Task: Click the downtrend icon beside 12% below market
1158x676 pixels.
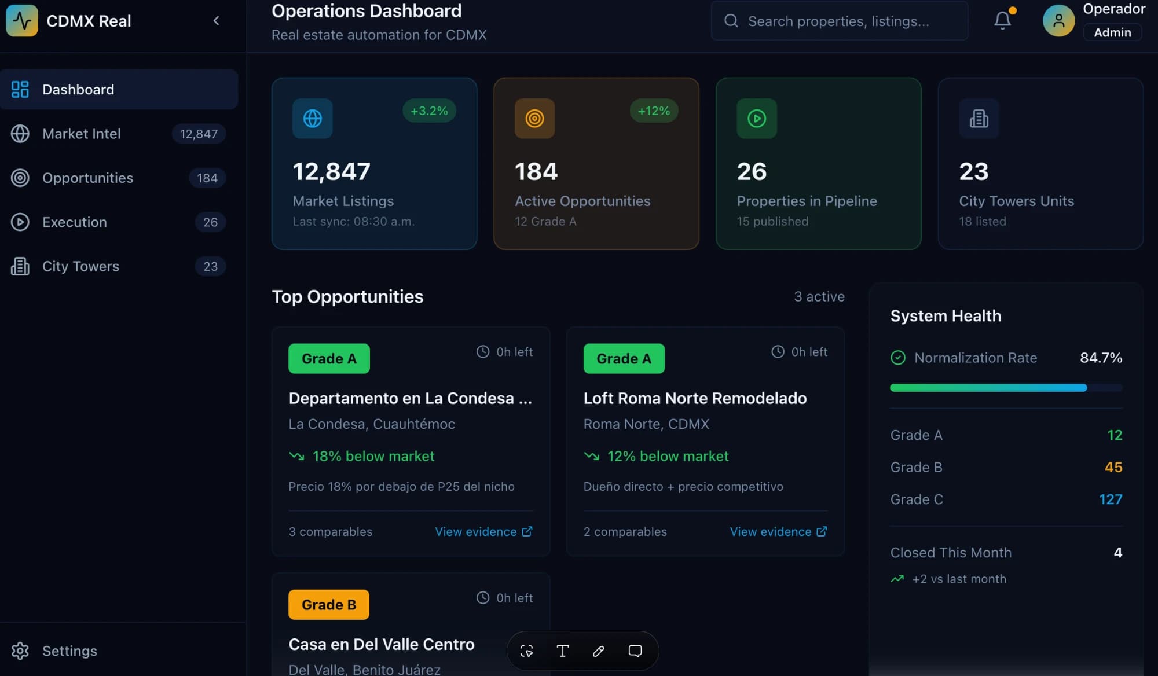Action: (x=591, y=456)
